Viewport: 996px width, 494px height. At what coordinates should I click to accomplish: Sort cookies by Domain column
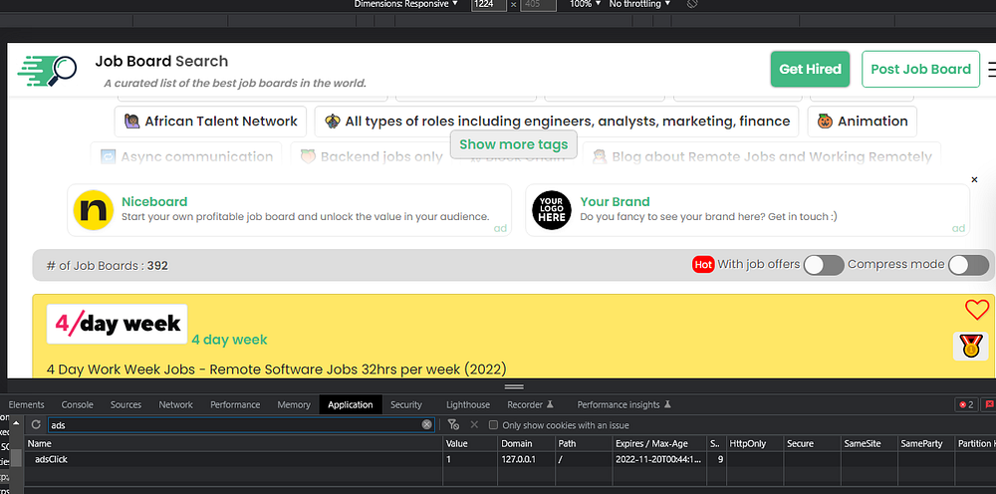(x=526, y=444)
